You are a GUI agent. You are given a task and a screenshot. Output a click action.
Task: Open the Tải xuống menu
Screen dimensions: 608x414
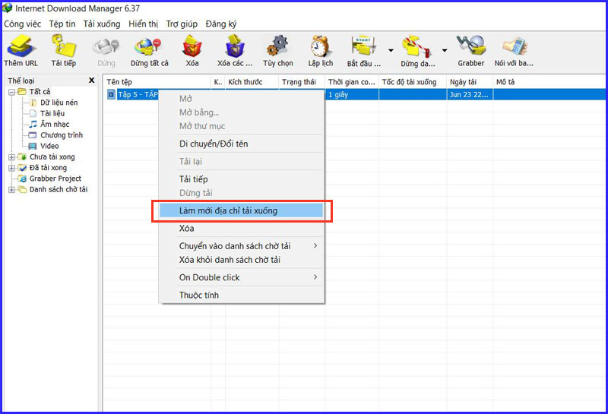102,24
